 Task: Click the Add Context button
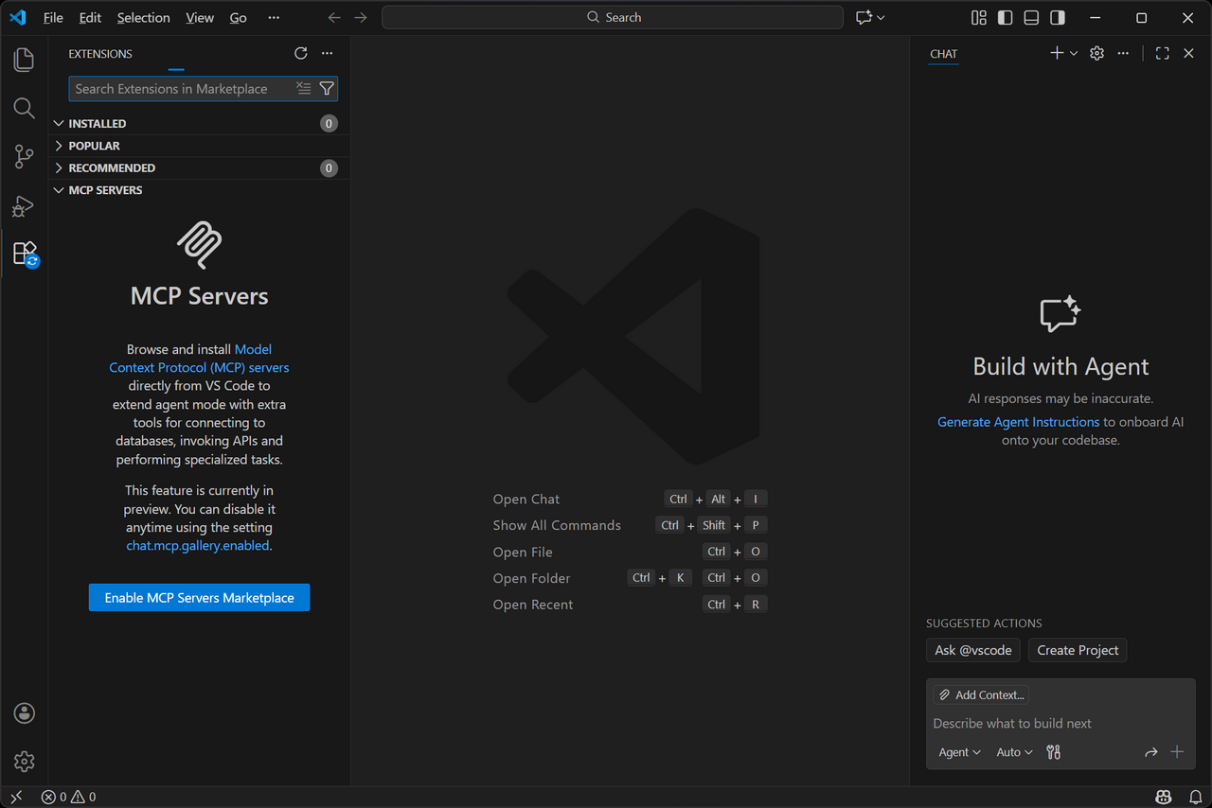pos(981,694)
